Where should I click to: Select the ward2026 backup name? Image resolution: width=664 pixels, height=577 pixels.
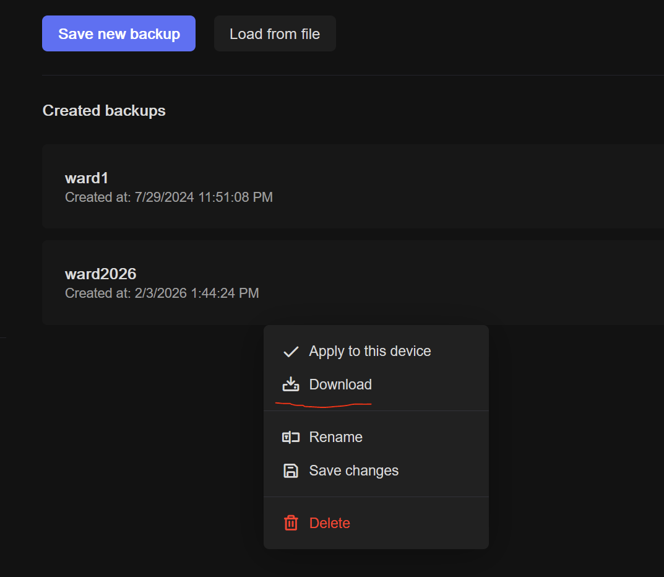click(100, 274)
